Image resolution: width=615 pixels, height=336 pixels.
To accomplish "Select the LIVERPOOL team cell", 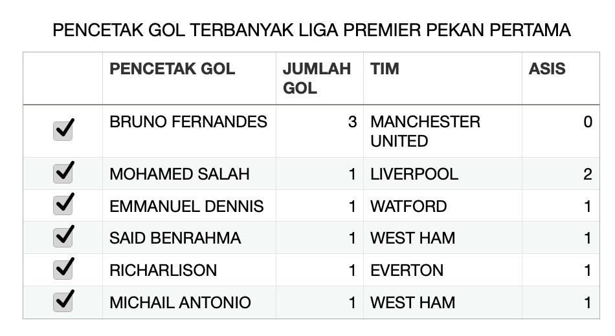I will (414, 174).
